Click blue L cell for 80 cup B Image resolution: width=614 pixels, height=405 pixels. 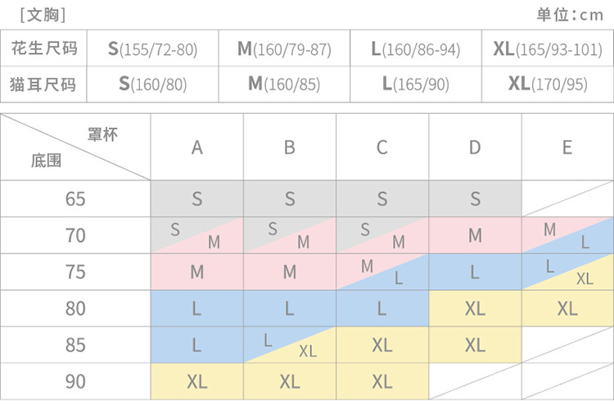(x=290, y=308)
